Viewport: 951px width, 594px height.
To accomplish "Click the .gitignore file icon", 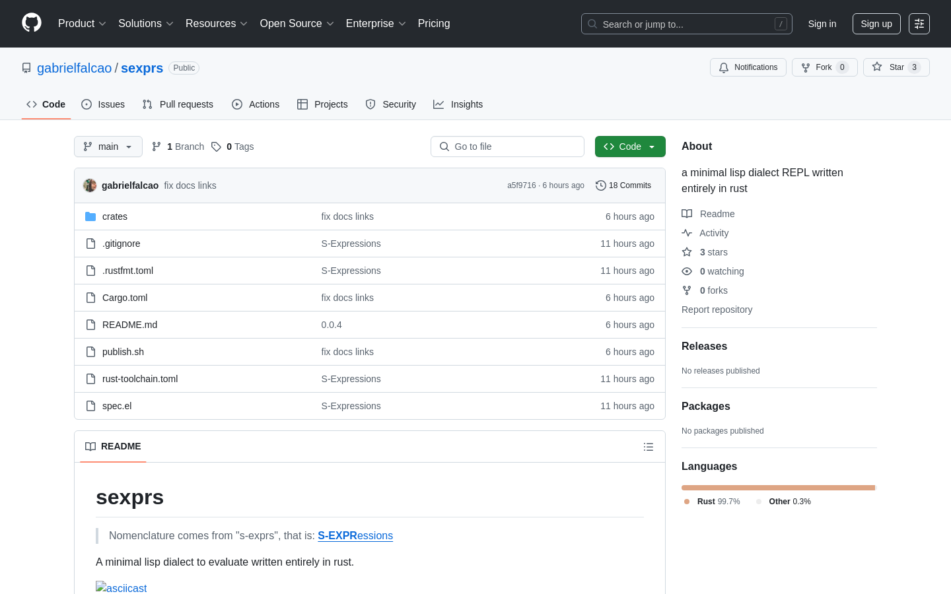I will (90, 244).
